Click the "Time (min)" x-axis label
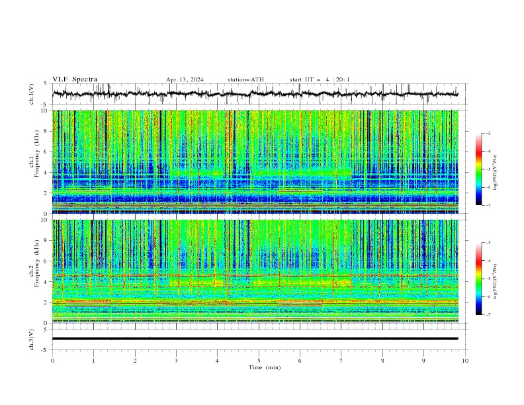 [265, 367]
